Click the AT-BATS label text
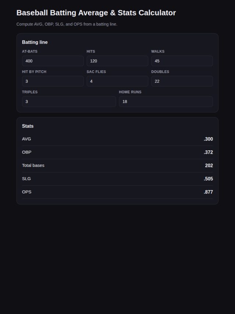 coord(30,51)
